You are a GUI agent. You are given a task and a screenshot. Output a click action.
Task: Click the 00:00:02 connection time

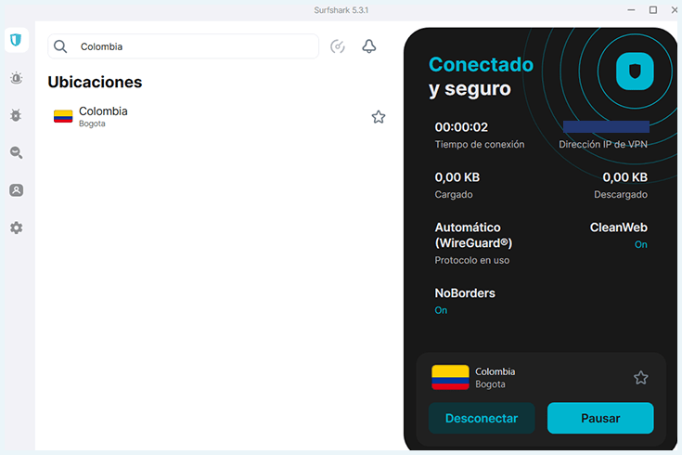click(461, 127)
